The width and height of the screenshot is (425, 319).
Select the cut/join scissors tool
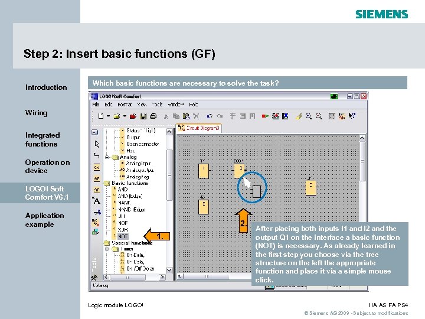coord(97,212)
